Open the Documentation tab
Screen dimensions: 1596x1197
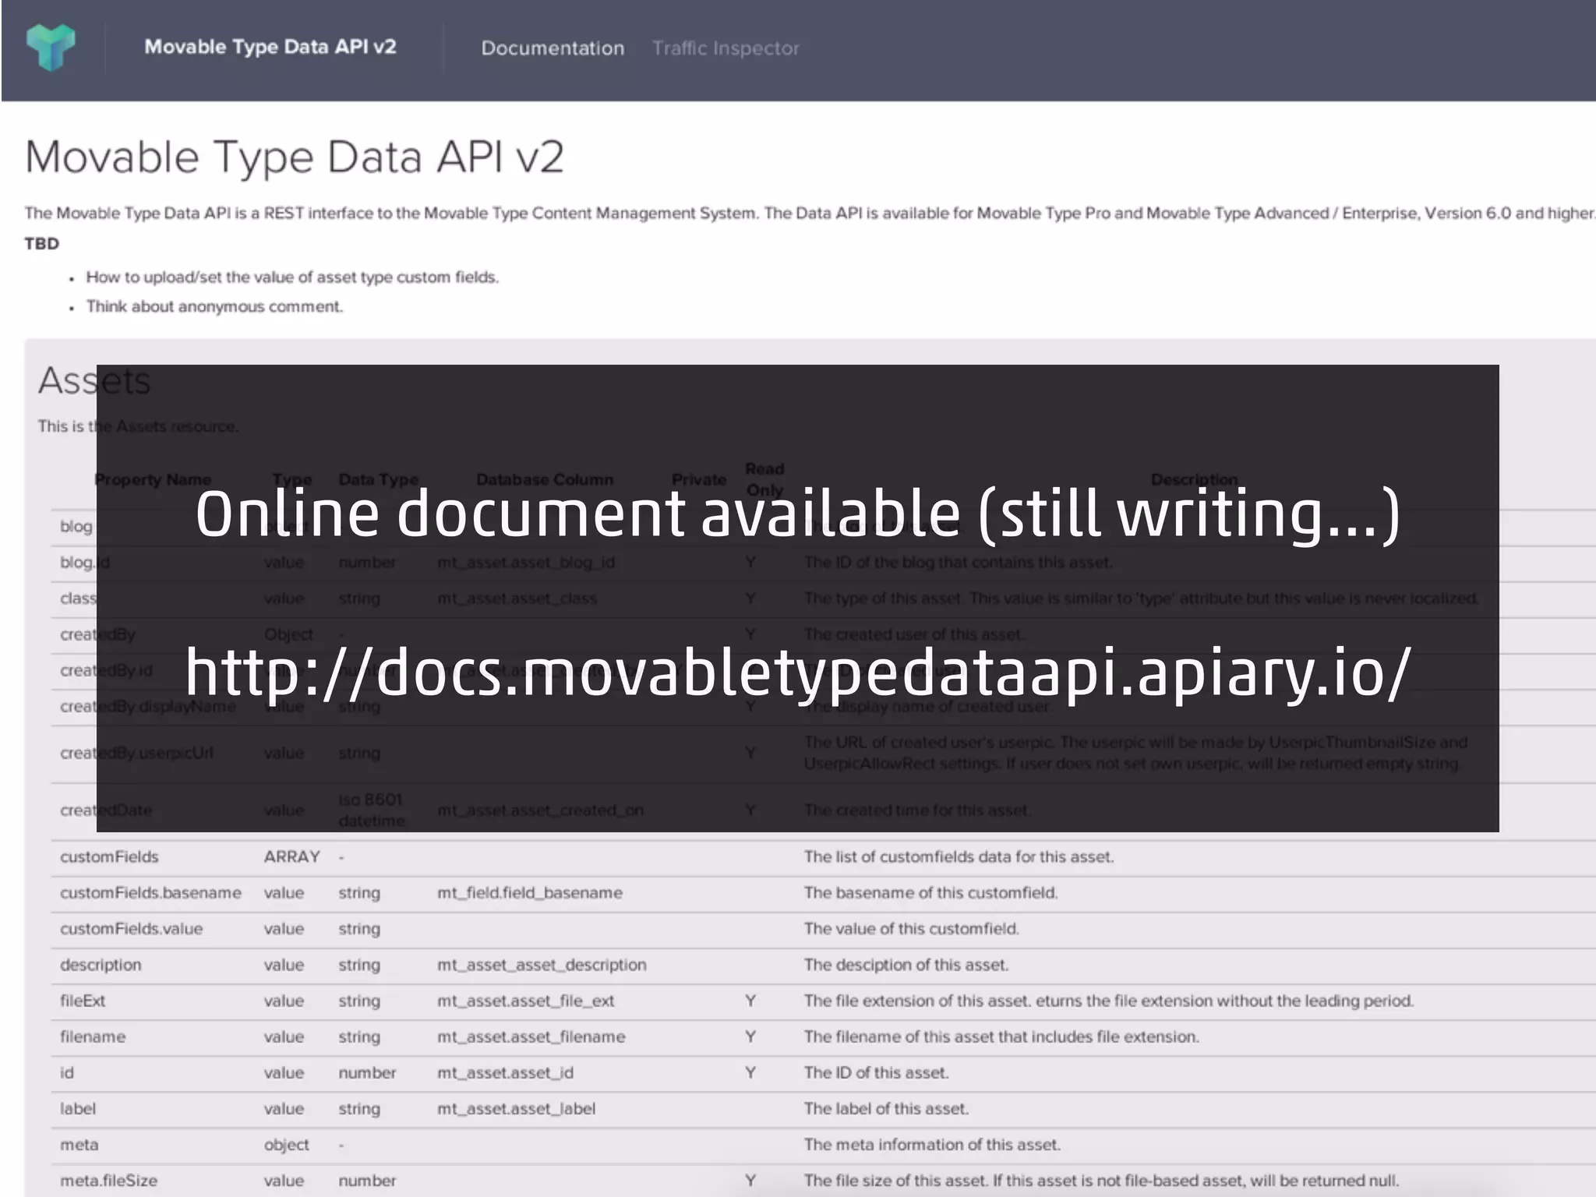[552, 48]
